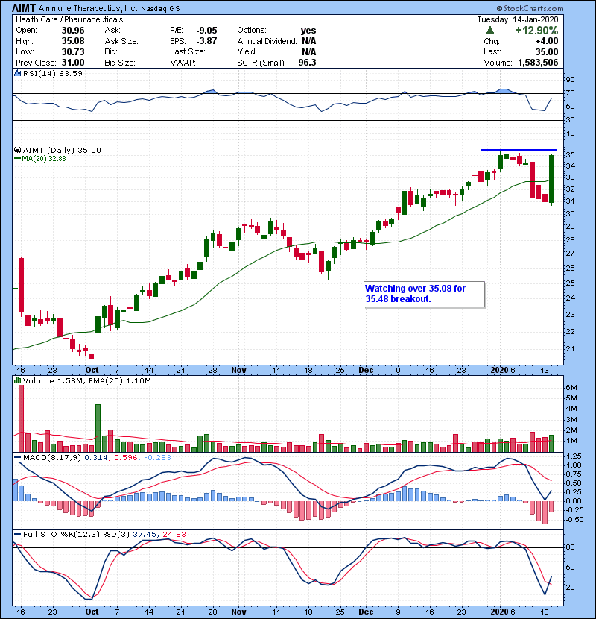This screenshot has width=596, height=619.
Task: Click the tall green volume bar in early October
Action: click(x=98, y=428)
